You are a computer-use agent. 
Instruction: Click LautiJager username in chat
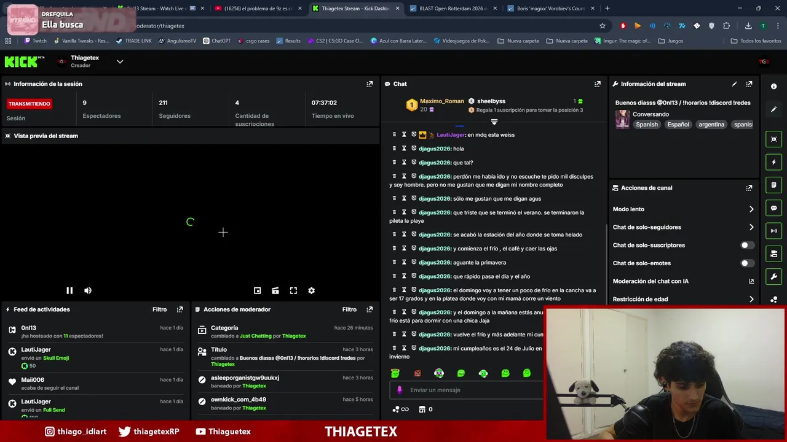pos(451,135)
